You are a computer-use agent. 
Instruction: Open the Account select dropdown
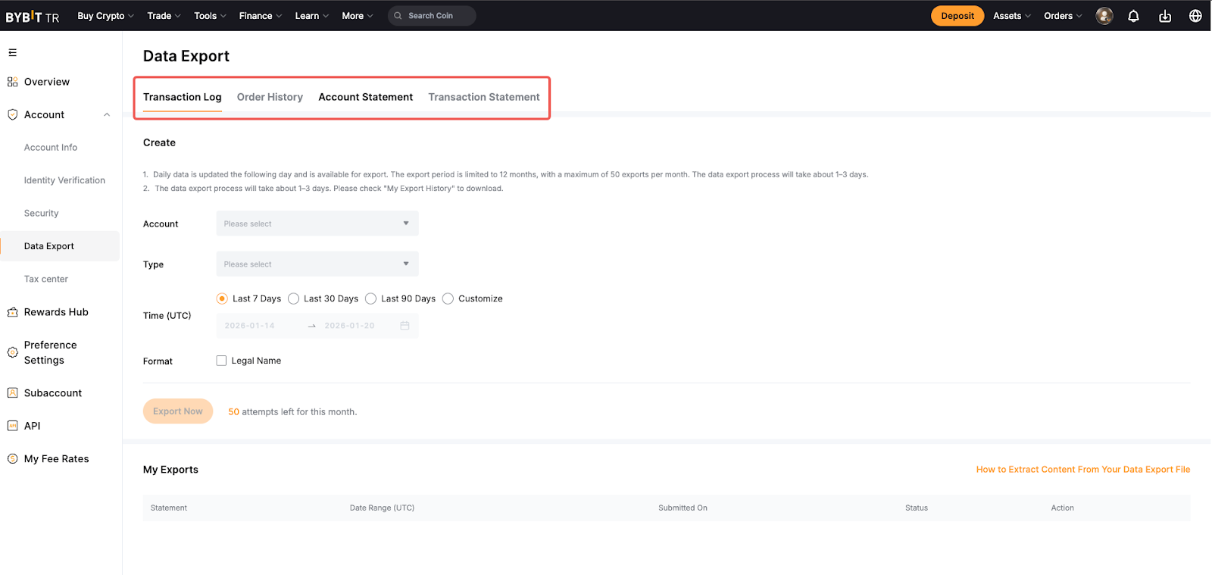click(317, 223)
